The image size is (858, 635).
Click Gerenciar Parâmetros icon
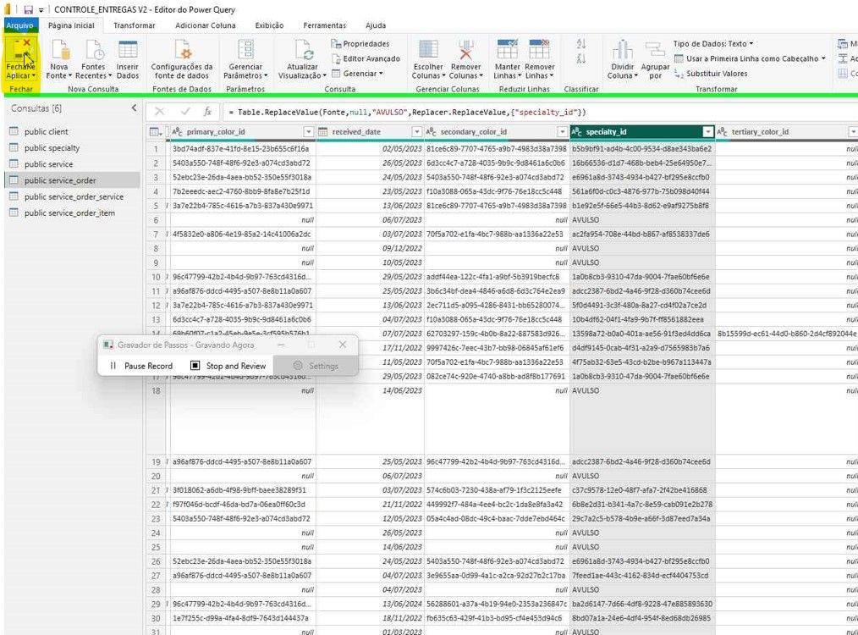245,50
